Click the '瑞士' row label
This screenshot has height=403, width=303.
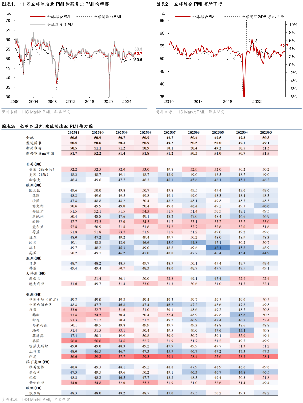33,248
